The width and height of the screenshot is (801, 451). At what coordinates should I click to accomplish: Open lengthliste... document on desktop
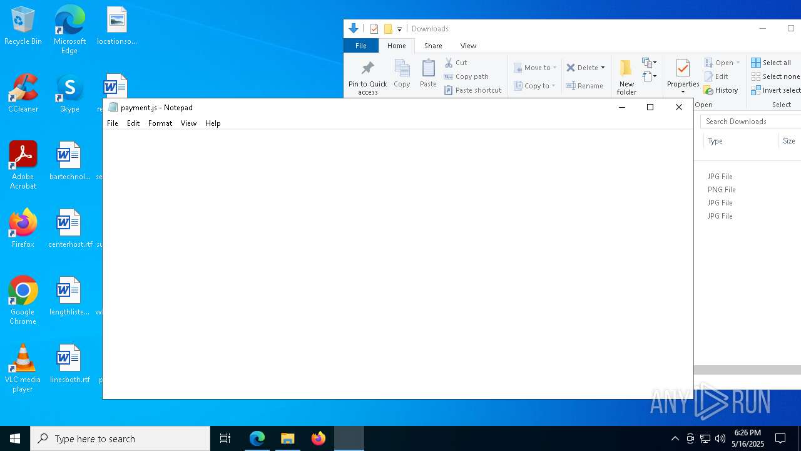click(x=69, y=296)
